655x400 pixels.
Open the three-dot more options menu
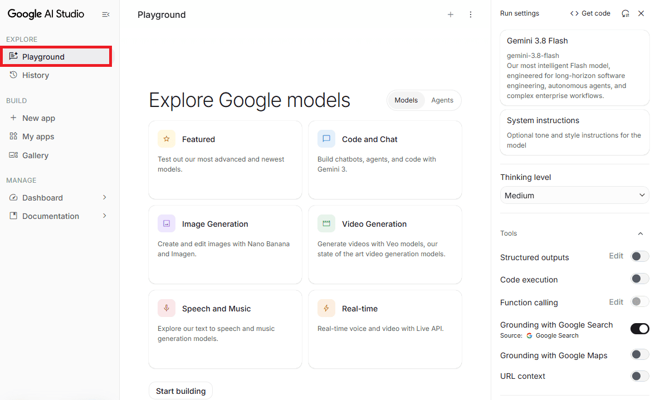coord(470,14)
